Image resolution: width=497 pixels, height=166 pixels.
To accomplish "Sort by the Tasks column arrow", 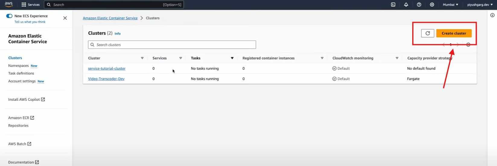I will pyautogui.click(x=232, y=58).
